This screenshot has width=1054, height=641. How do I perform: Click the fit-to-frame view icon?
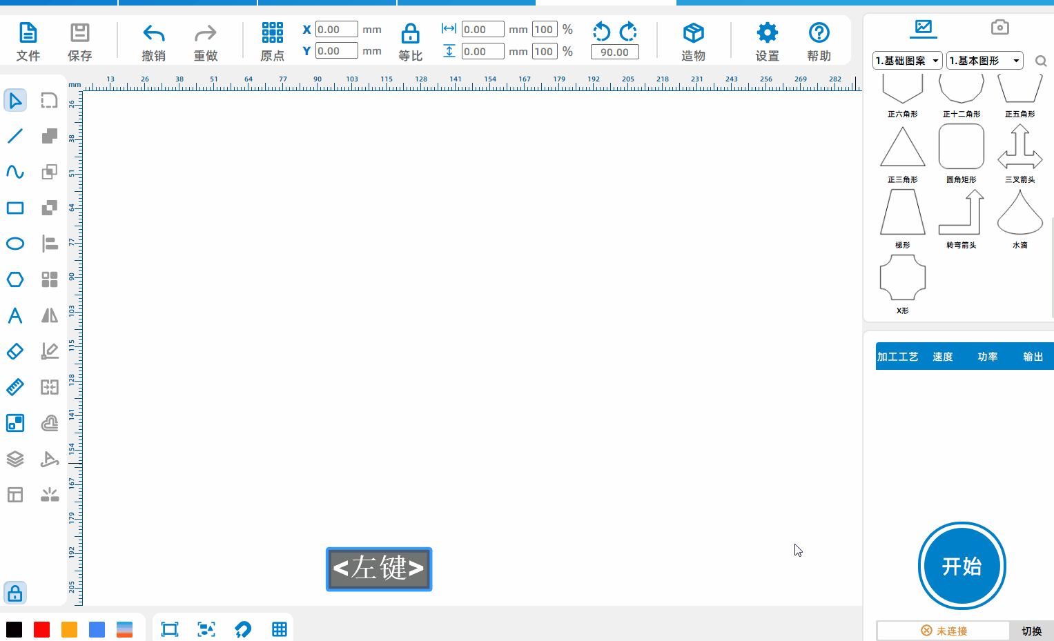pos(170,629)
